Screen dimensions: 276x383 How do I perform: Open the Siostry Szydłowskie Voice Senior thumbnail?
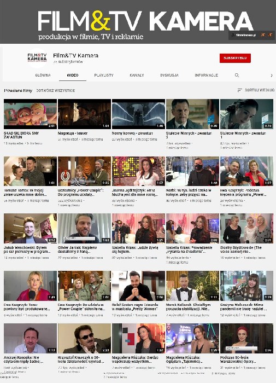tap(246, 228)
